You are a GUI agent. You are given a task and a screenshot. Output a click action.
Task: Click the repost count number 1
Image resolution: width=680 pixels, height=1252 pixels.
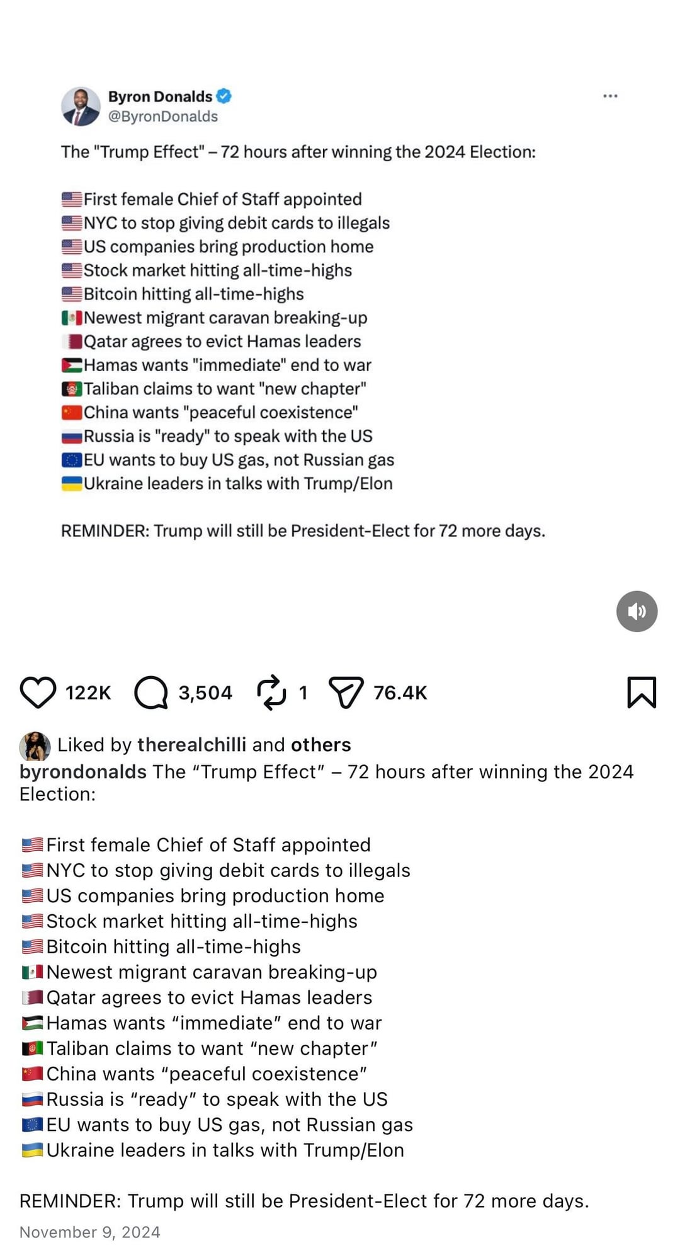303,693
